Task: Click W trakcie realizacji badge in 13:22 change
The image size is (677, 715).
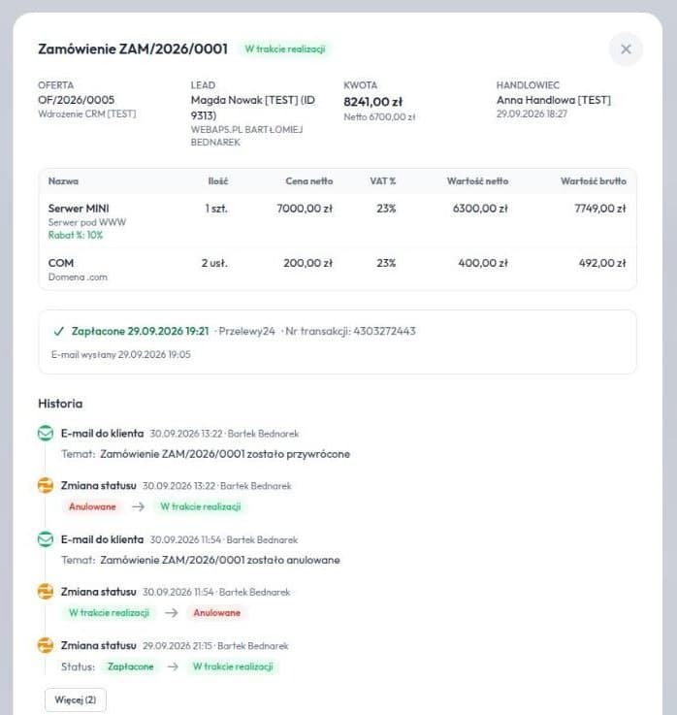Action: 200,506
